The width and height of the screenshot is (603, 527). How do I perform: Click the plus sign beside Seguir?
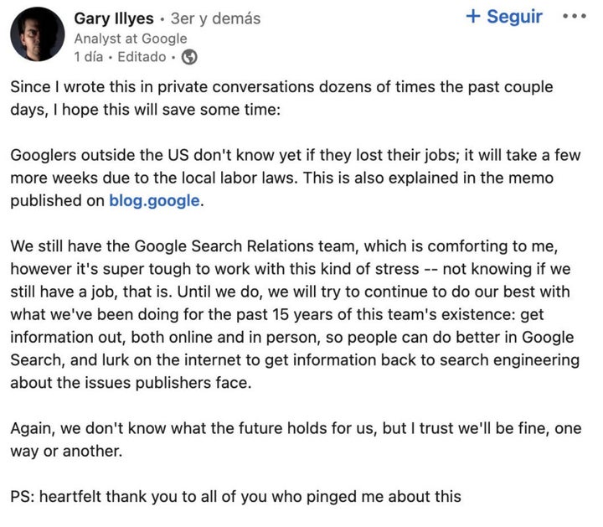[473, 17]
